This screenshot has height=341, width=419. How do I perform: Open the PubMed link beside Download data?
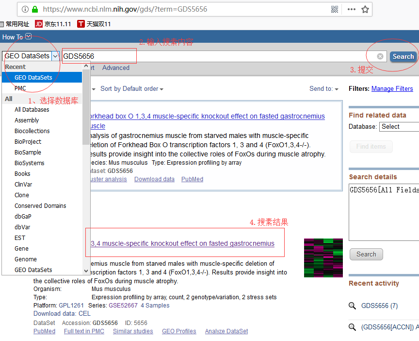(192, 179)
